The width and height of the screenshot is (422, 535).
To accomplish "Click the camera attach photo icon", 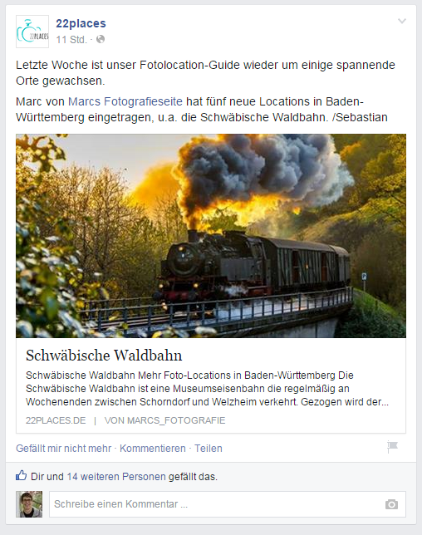I will click(x=391, y=504).
